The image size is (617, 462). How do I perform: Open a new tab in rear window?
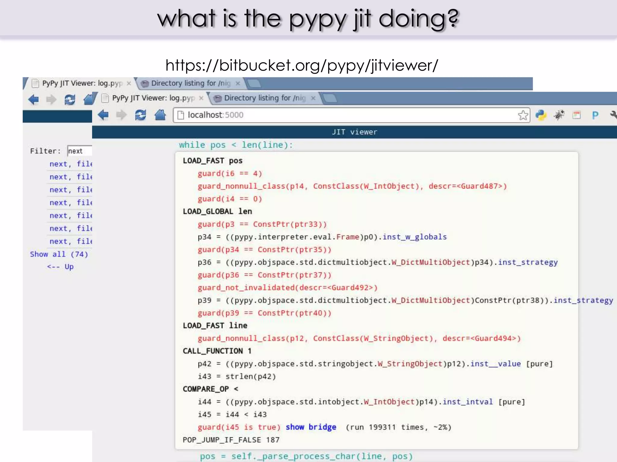(255, 83)
